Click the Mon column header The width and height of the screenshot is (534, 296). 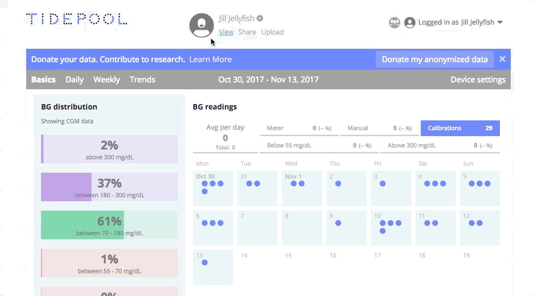click(x=202, y=163)
